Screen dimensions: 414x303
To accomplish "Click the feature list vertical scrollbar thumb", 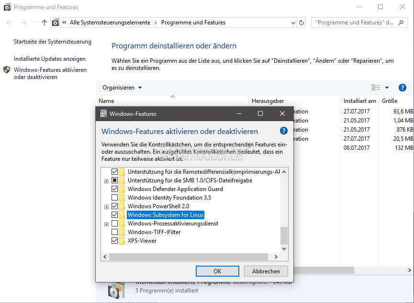I will [284, 236].
